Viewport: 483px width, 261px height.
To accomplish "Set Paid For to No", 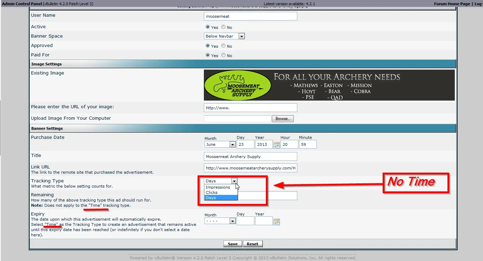I will [x=223, y=55].
